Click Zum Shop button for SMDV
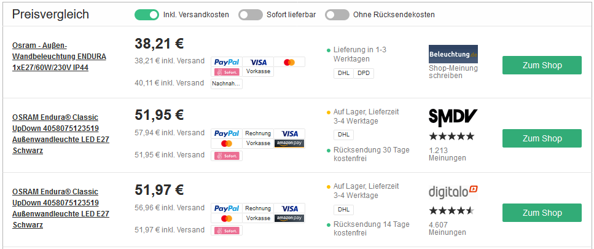This screenshot has height=249, width=594. [x=542, y=138]
